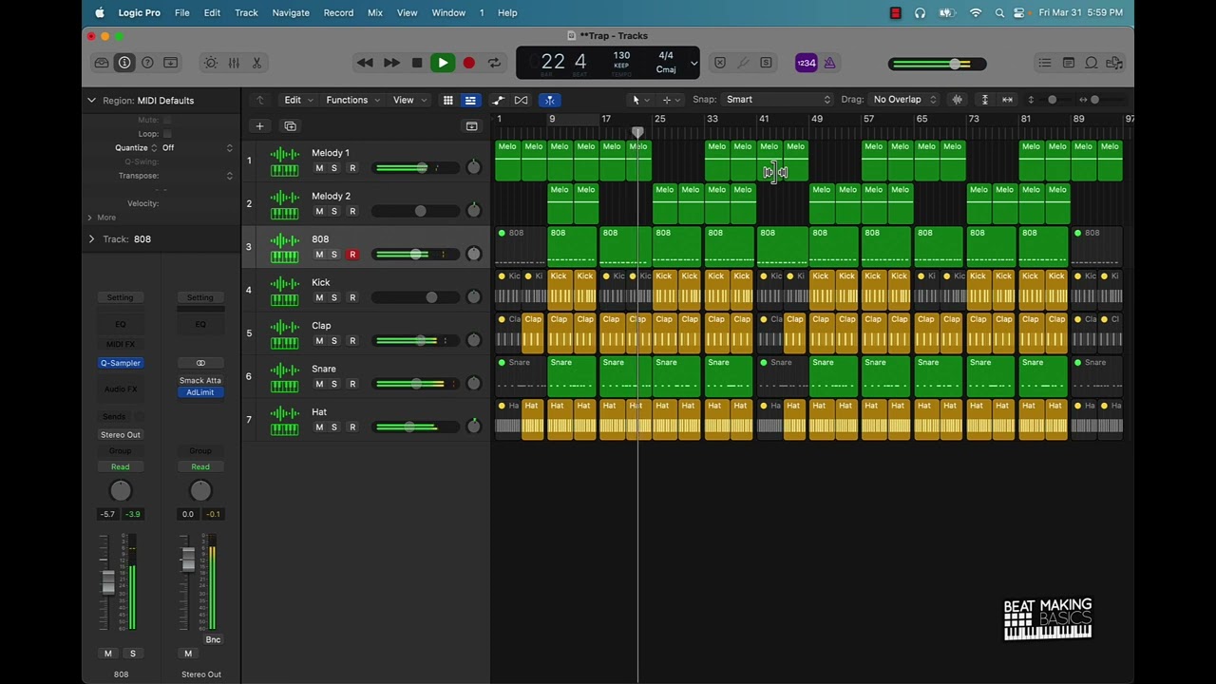Screen dimensions: 1216x684
Task: Open the Record menu
Action: tap(338, 12)
